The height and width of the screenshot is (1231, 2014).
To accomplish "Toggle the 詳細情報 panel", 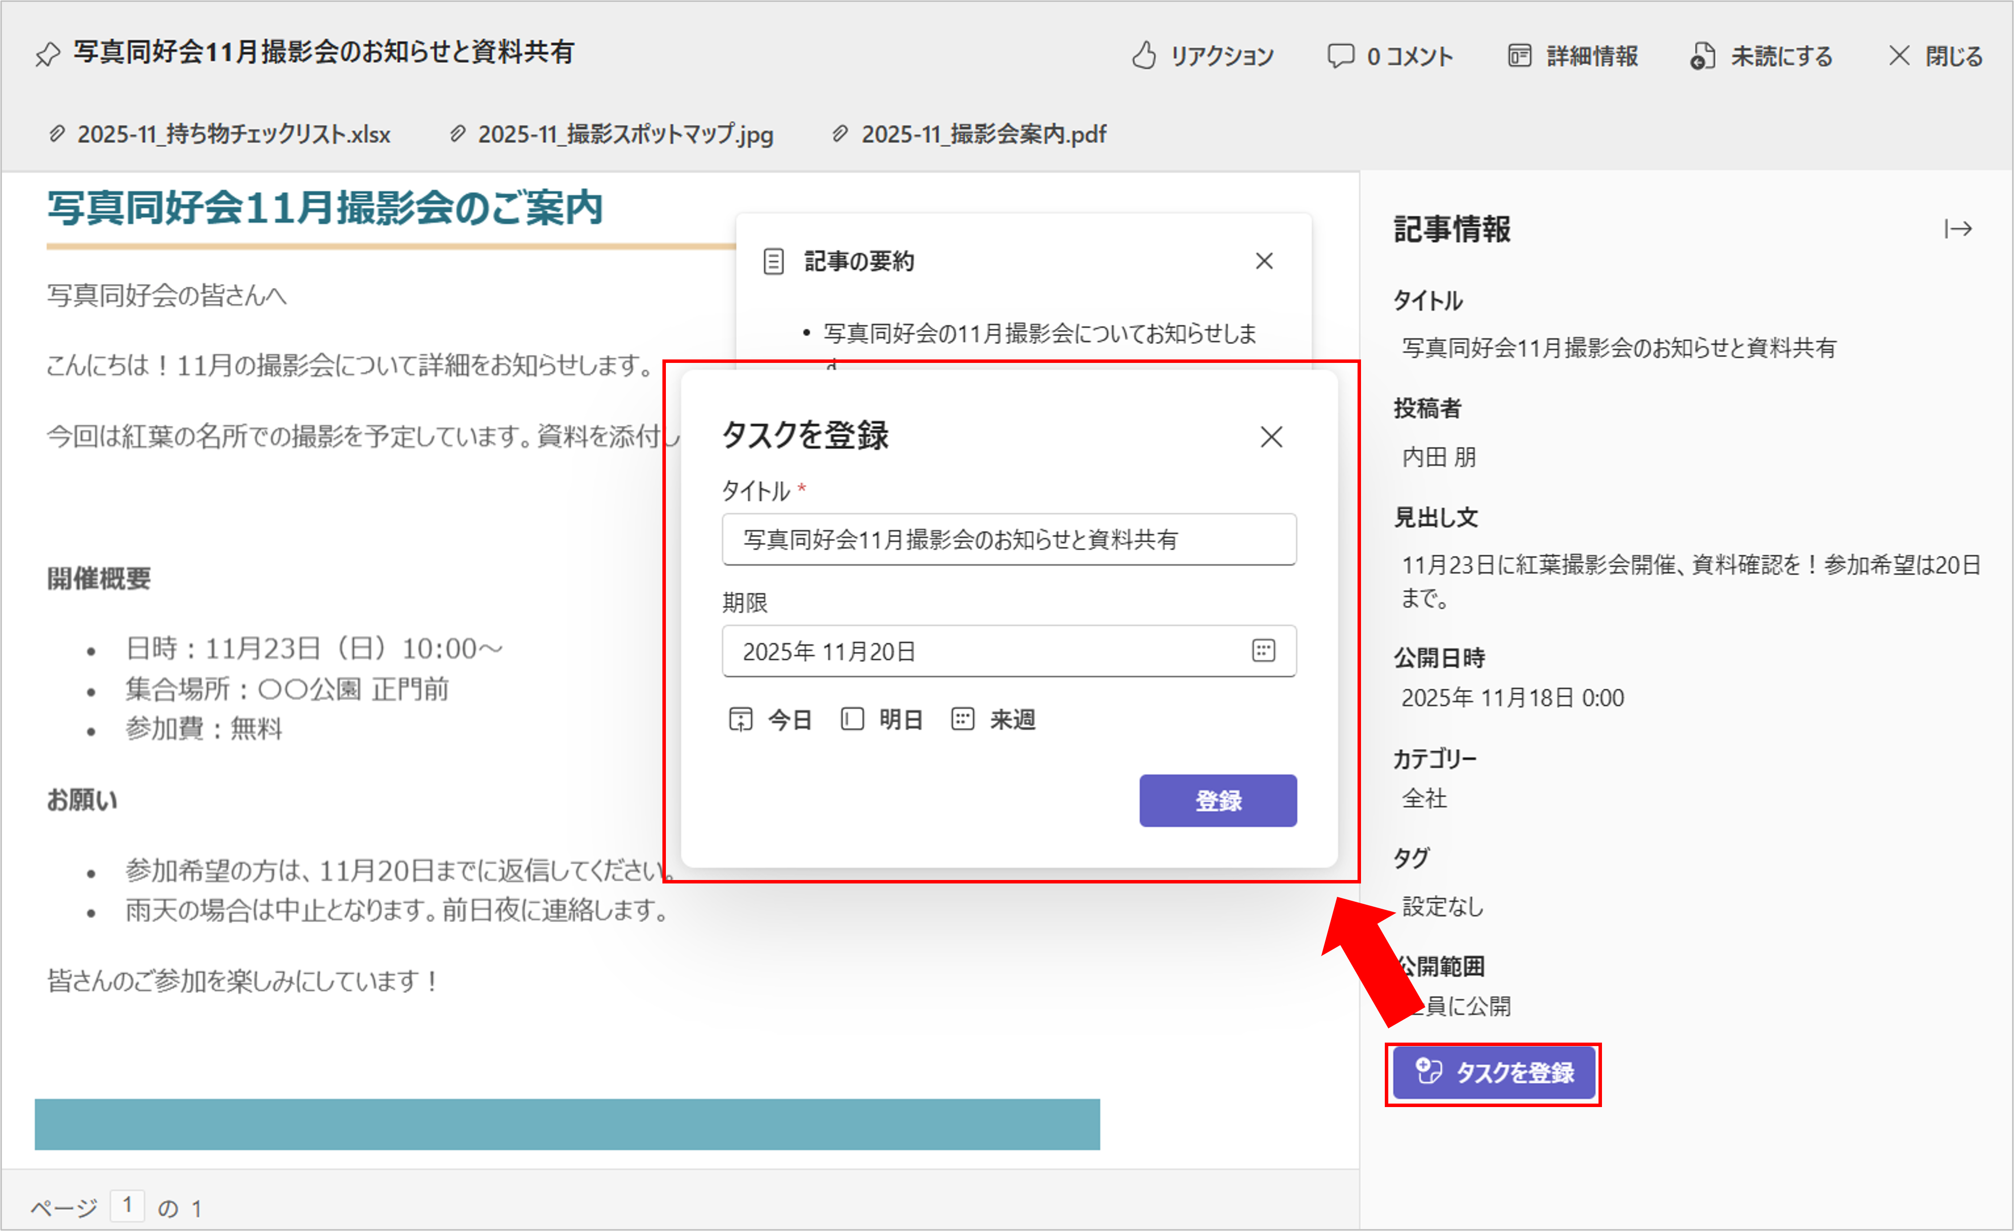I will 1573,56.
